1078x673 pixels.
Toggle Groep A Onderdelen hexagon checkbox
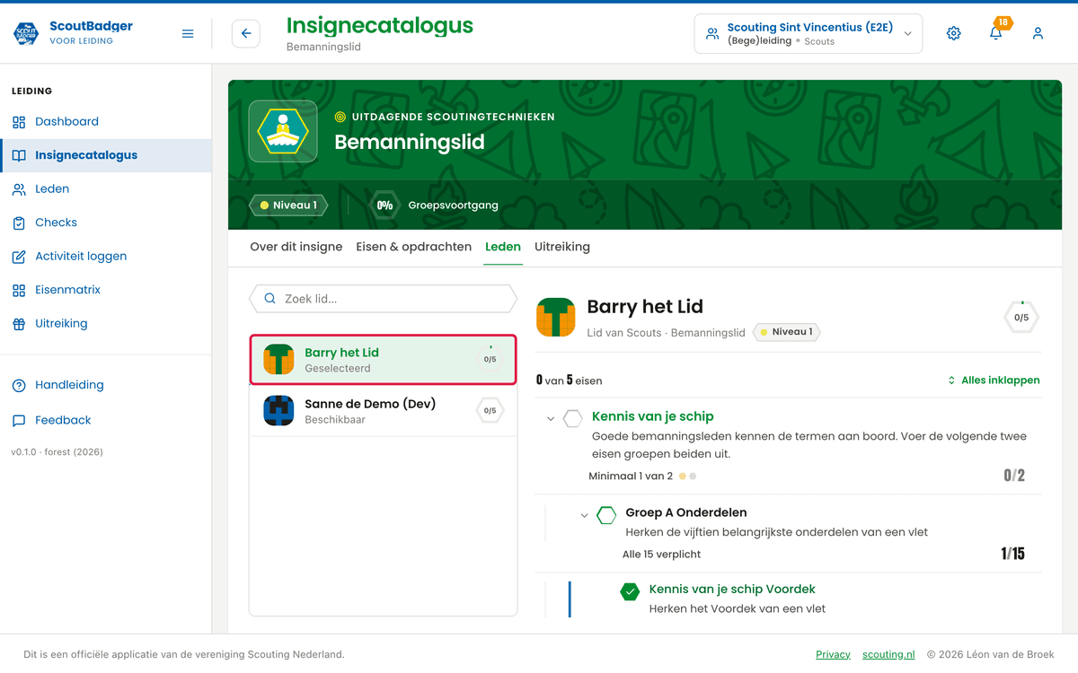(606, 514)
